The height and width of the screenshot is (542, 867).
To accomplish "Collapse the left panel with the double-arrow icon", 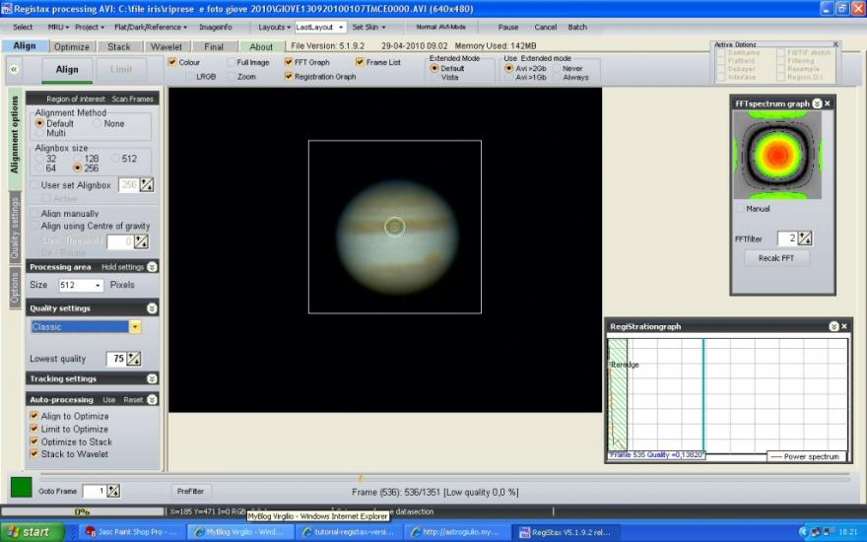I will (14, 69).
